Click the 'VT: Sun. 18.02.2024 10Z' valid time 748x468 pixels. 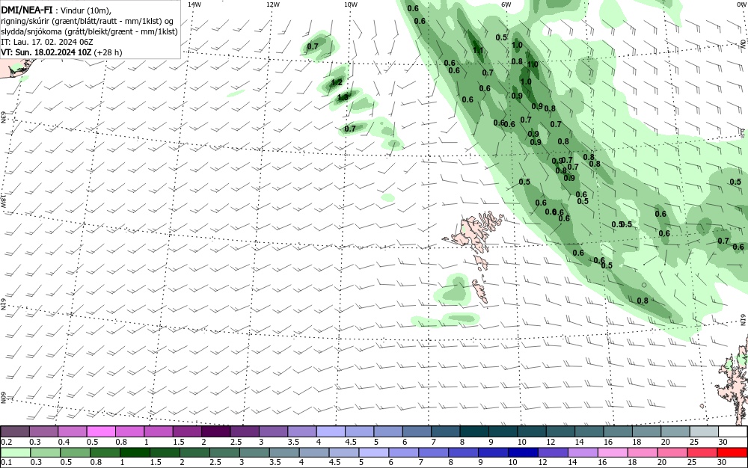(46, 52)
